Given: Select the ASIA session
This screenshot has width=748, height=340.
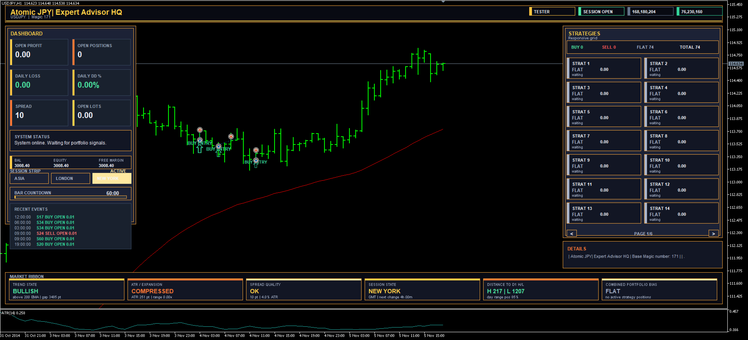Looking at the screenshot, I should [x=29, y=178].
